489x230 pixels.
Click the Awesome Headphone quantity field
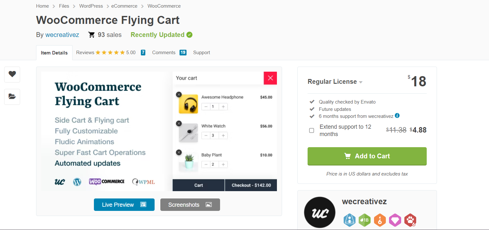coord(215,107)
